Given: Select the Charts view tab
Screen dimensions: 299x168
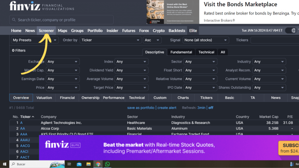Looking at the screenshot, I should pyautogui.click(x=183, y=98).
